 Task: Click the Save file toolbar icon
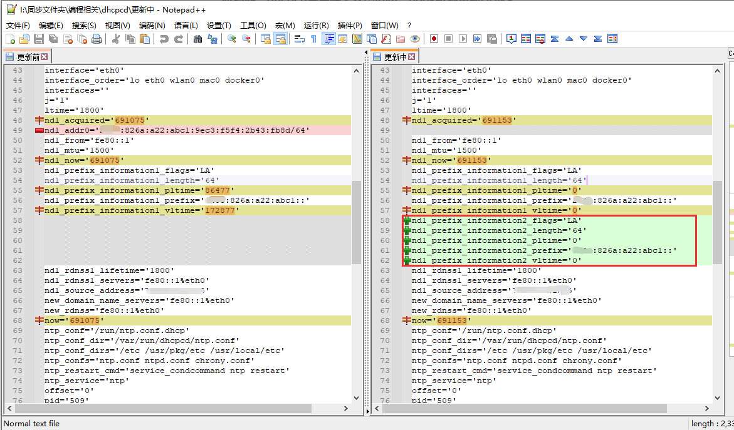(39, 39)
